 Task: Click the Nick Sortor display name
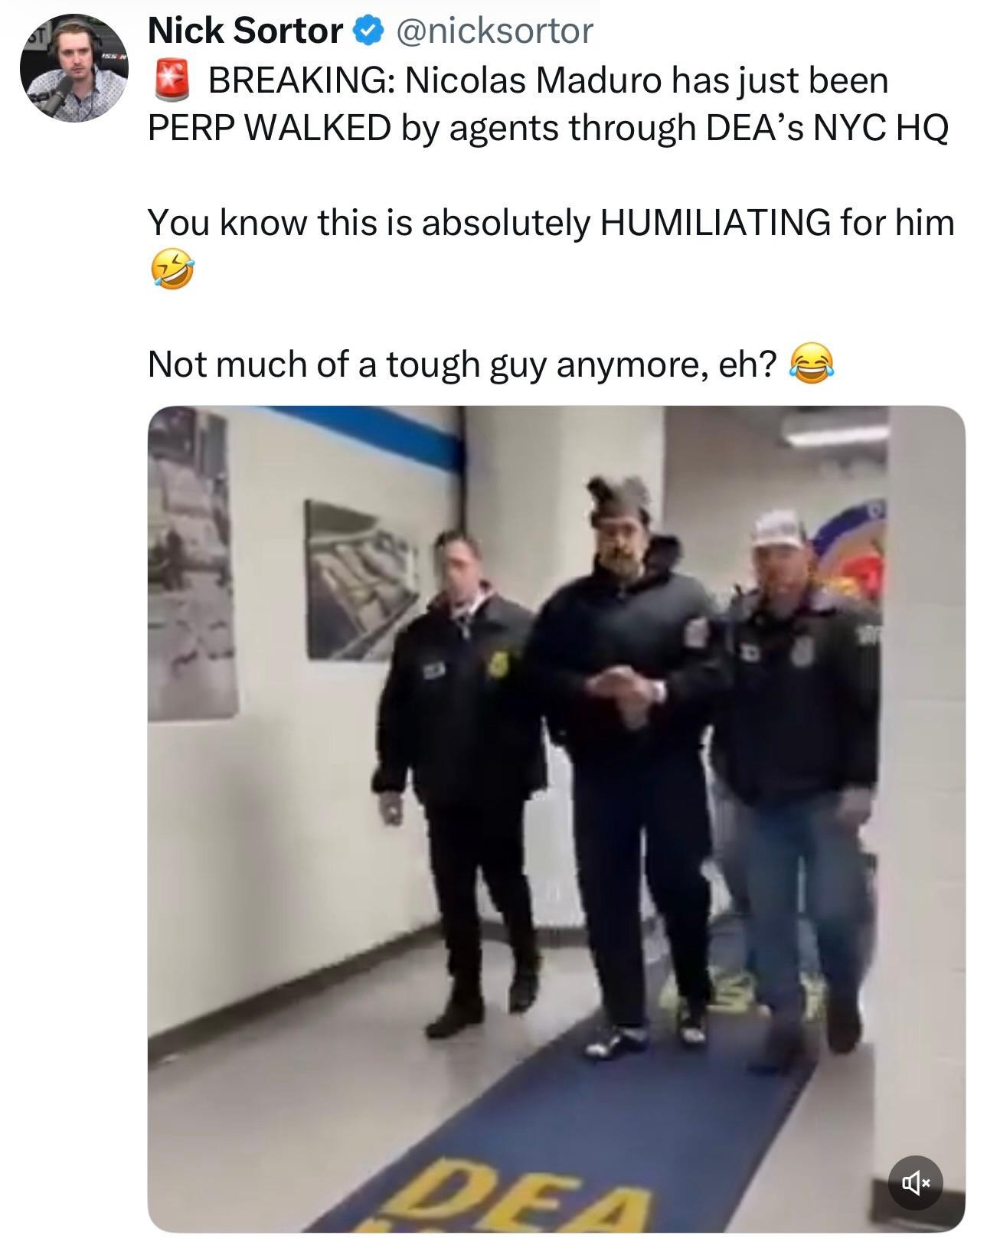tap(245, 31)
